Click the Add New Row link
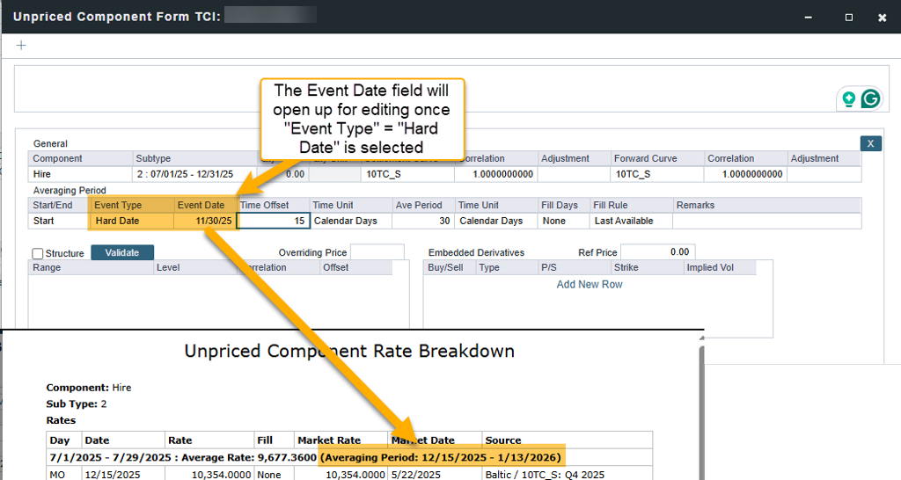The image size is (901, 480). (589, 285)
